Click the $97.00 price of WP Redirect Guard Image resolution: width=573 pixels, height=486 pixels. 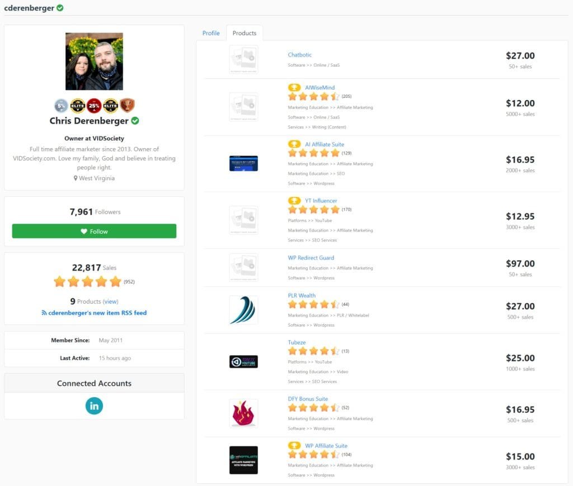tap(520, 263)
